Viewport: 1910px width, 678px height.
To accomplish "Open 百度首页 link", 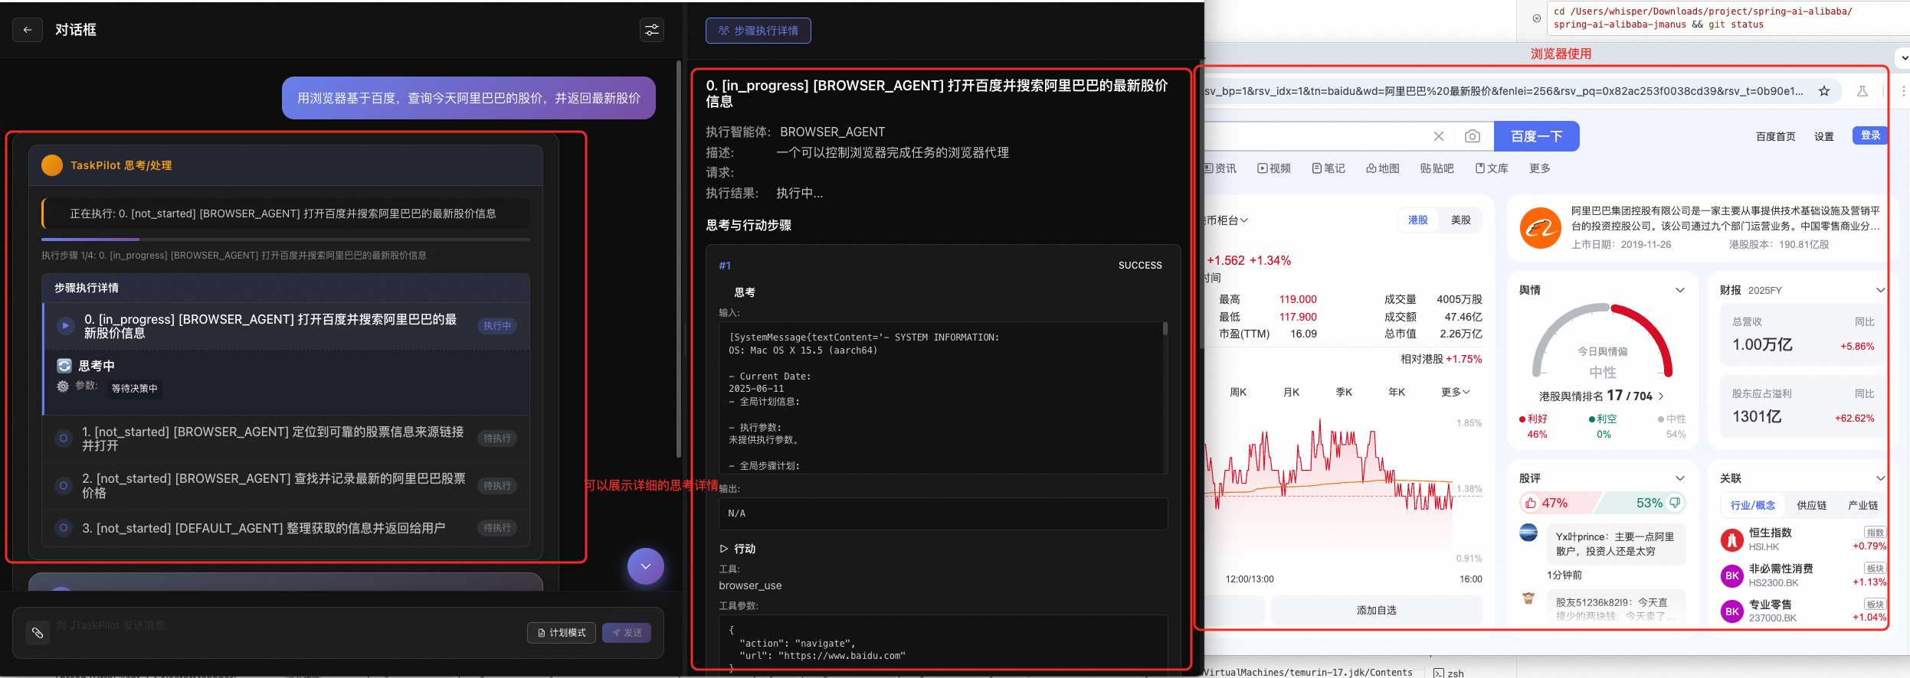I will (x=1775, y=136).
